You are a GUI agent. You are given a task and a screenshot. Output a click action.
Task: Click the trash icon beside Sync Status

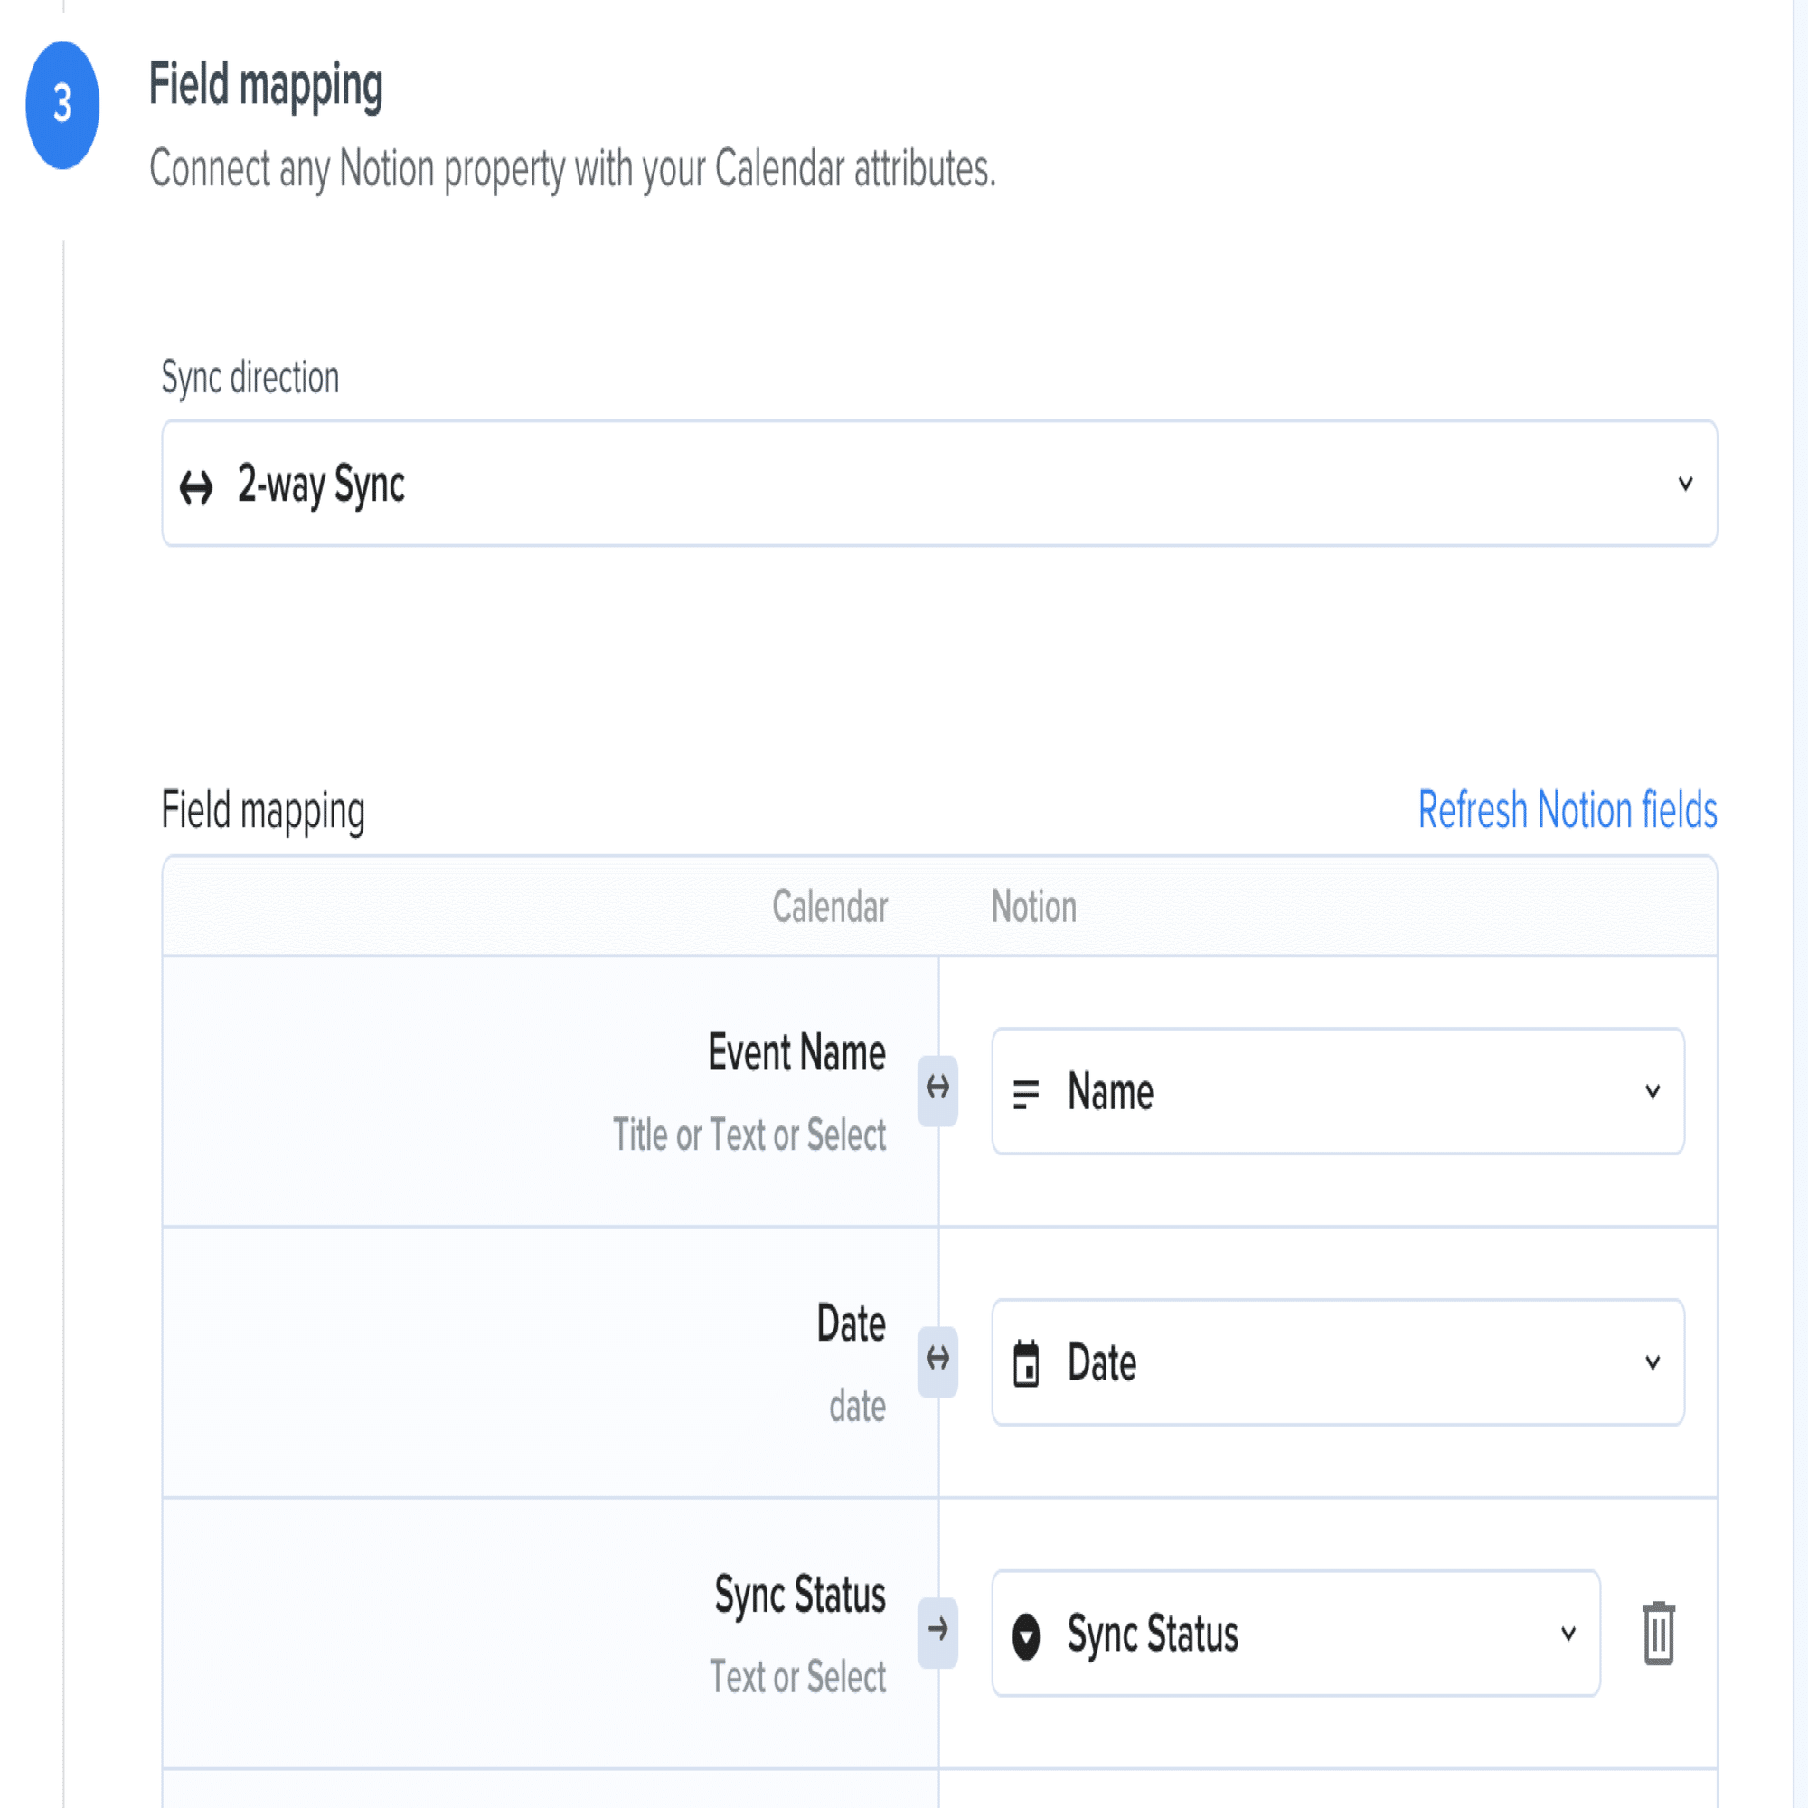coord(1657,1634)
